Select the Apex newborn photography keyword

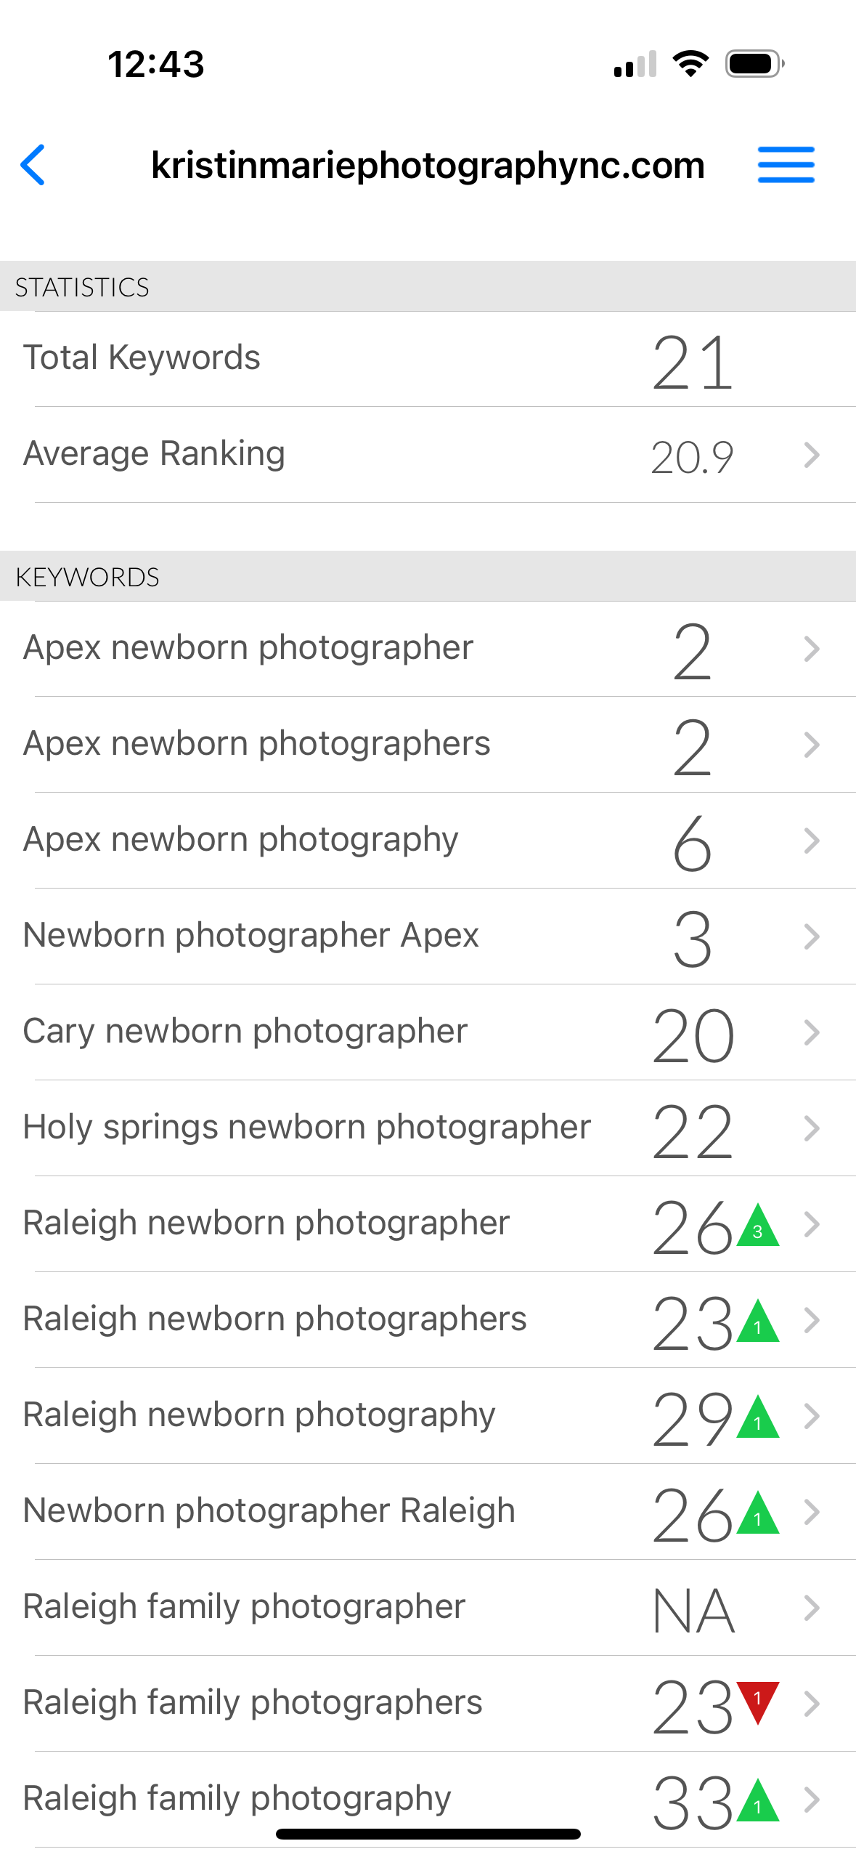coord(241,840)
